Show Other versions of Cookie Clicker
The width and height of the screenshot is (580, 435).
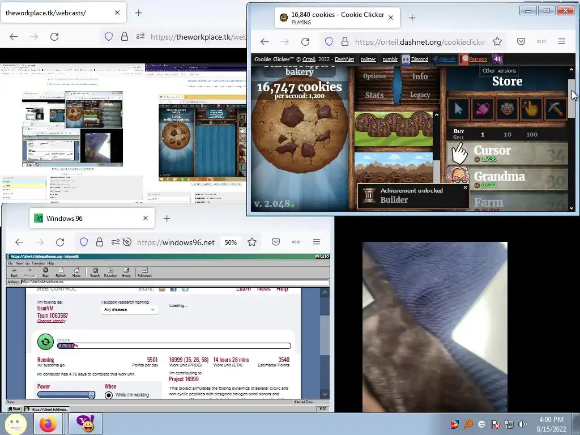click(499, 71)
